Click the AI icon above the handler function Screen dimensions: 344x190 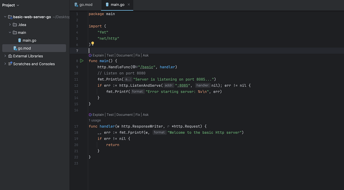[x=90, y=114]
